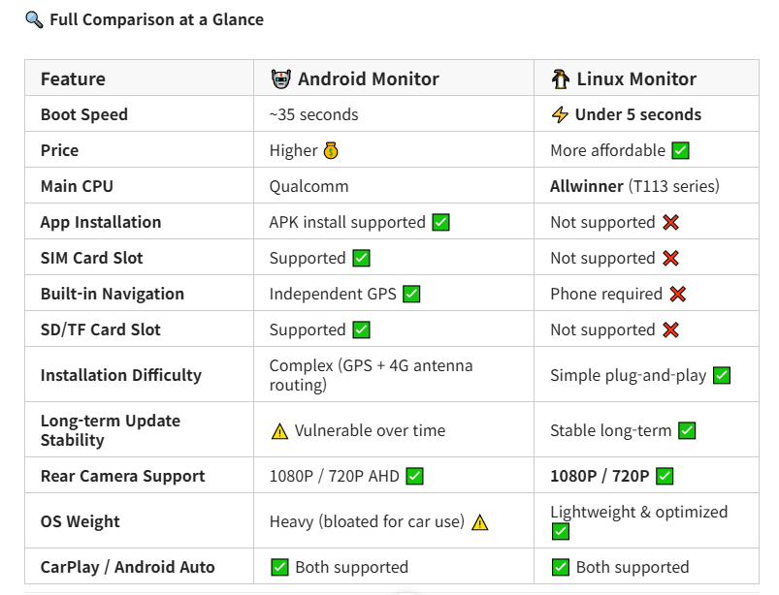779x595 pixels.
Task: Click the CarPlay / Android Auto row label
Action: (x=127, y=568)
